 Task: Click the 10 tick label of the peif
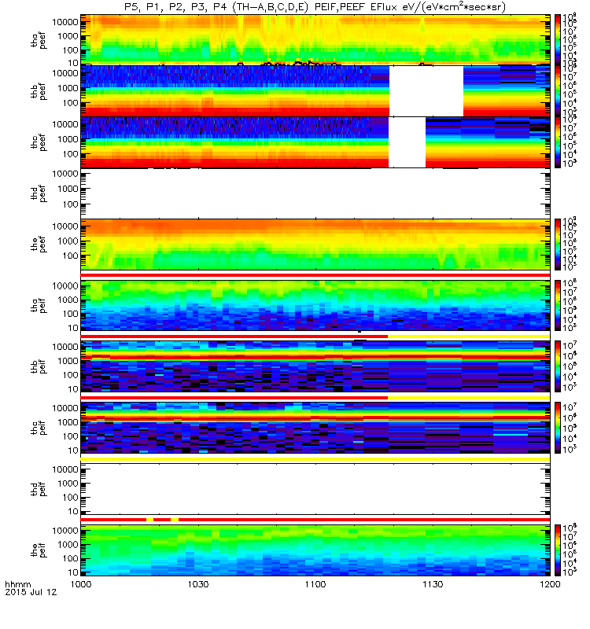(x=73, y=572)
